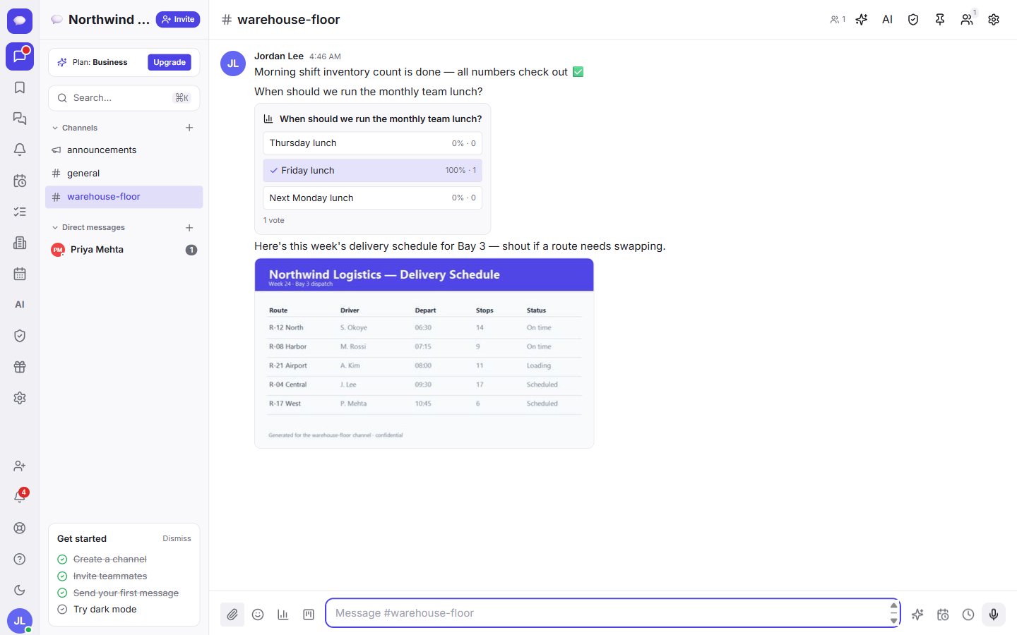This screenshot has width=1017, height=635.
Task: Start new direct message with plus
Action: click(189, 227)
